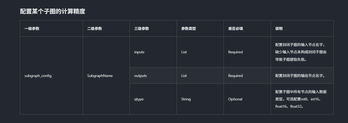This screenshot has width=348, height=123.
Task: Click the heading 配置某个子图的计算精度
Action: (53, 11)
